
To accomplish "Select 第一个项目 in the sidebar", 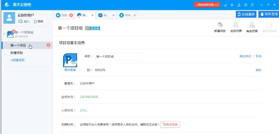I will tap(18, 46).
